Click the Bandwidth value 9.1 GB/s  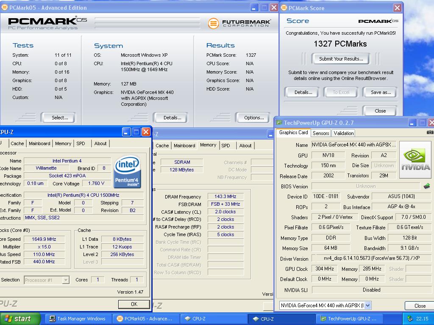click(409, 248)
